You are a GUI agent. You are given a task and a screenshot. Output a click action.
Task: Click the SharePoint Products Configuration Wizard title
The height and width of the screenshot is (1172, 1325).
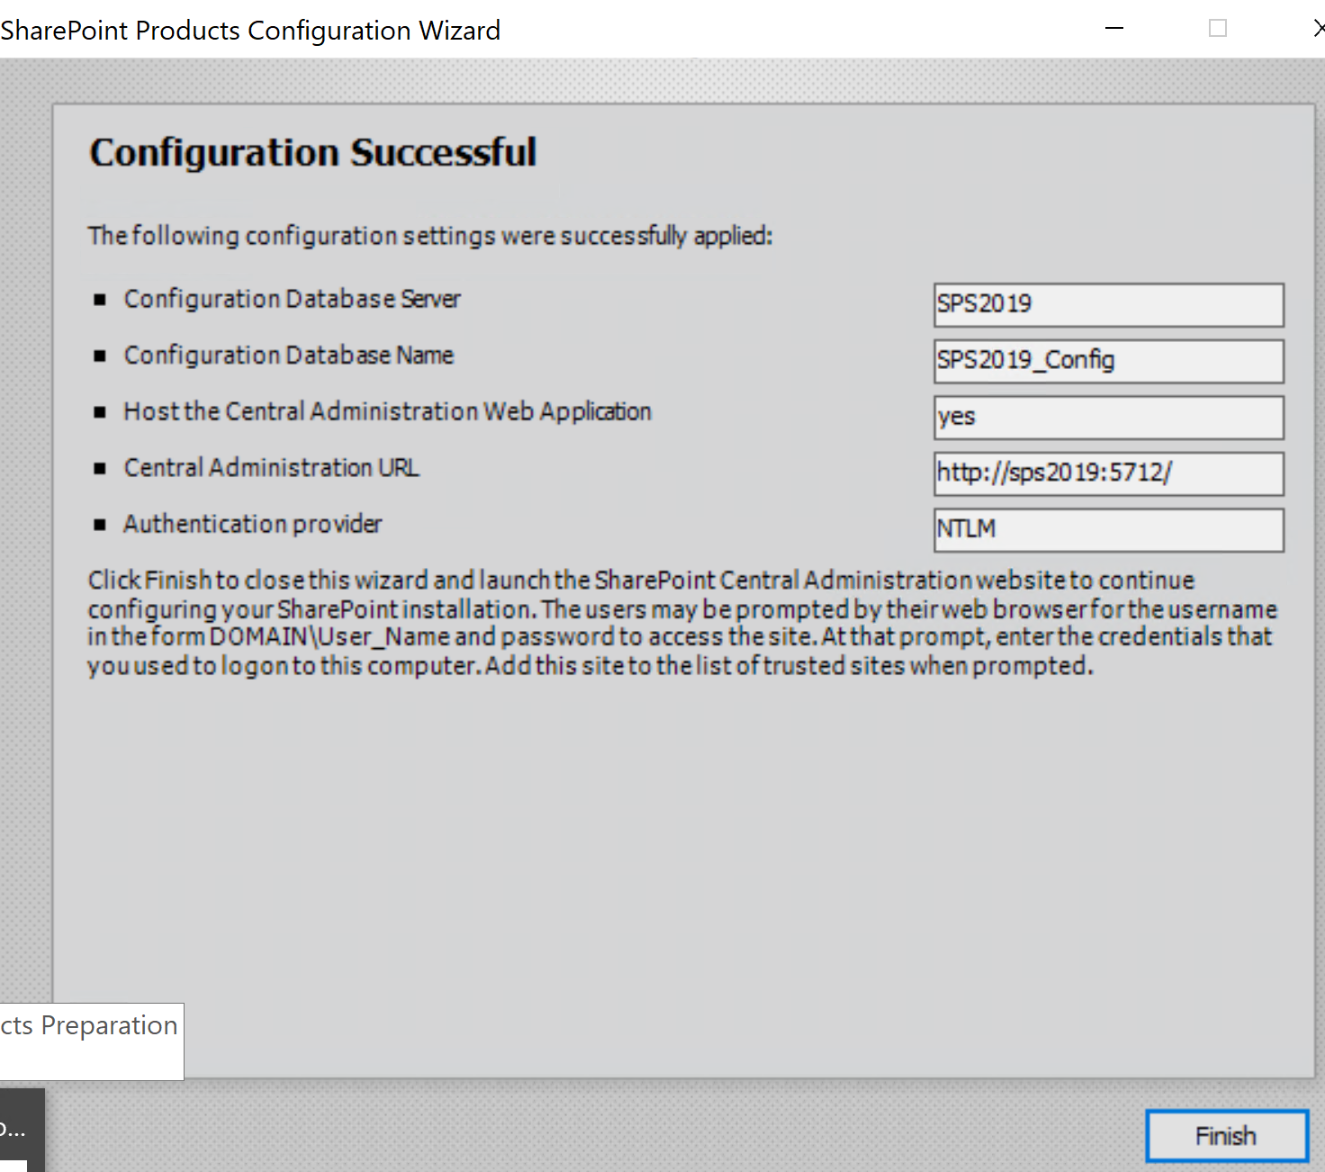point(250,30)
